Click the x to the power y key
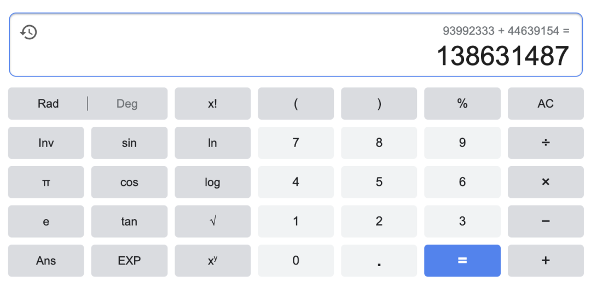 212,261
